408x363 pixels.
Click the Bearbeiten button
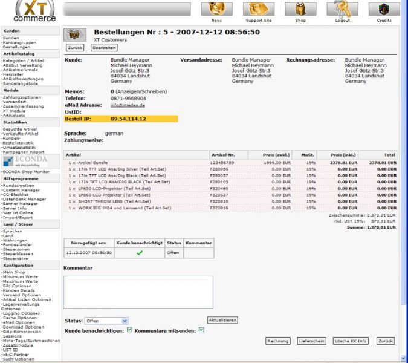point(104,48)
